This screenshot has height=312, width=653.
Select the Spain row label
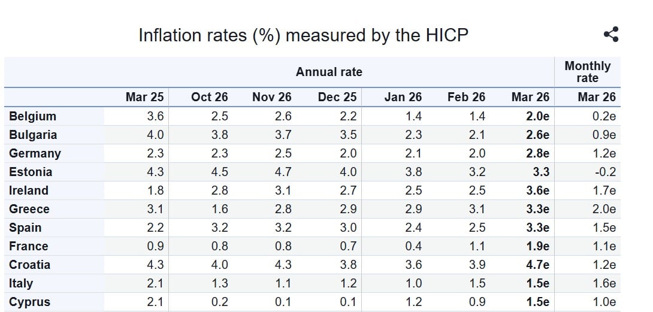pos(25,228)
